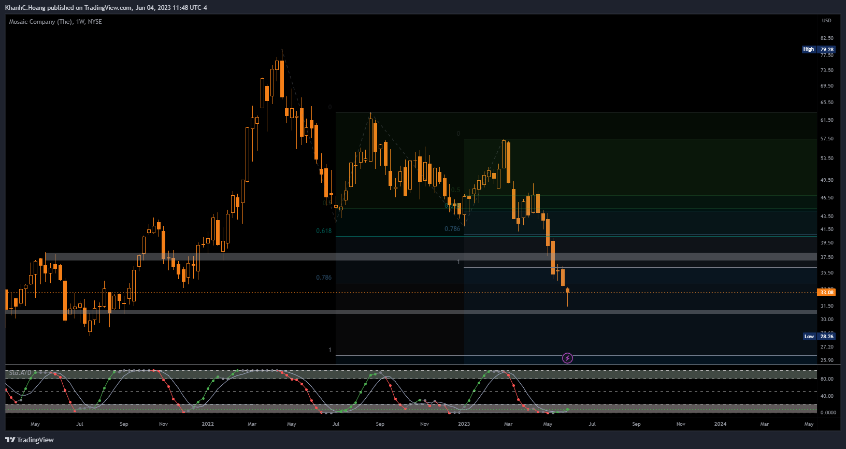Click the 40.00 oscillator scale label

coord(827,396)
